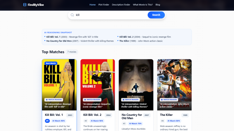Click the star icon on The Killer match reason

pyautogui.click(x=162, y=100)
